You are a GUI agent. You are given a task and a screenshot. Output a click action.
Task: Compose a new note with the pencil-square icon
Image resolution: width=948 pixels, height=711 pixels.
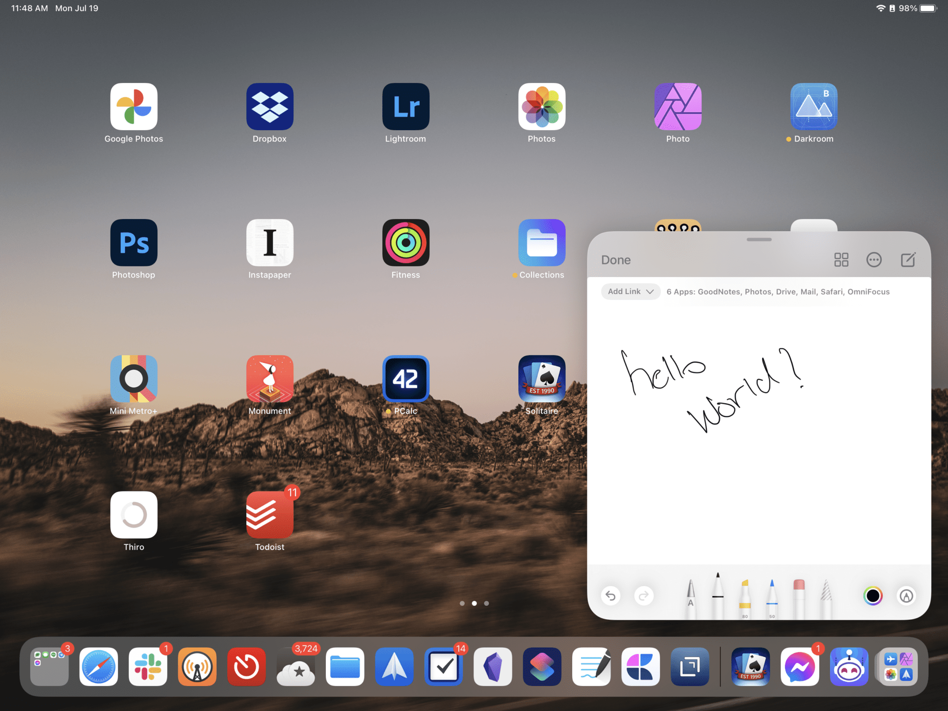(908, 260)
